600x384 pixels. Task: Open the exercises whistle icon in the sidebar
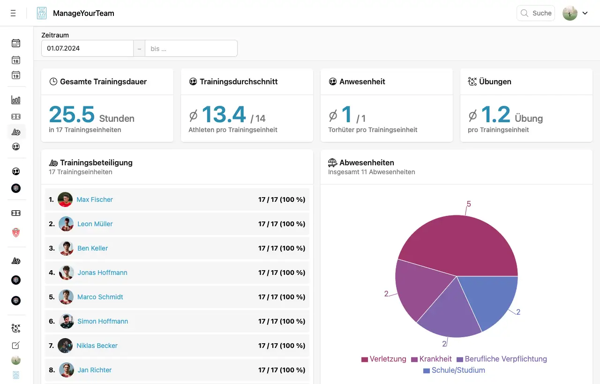(x=15, y=328)
